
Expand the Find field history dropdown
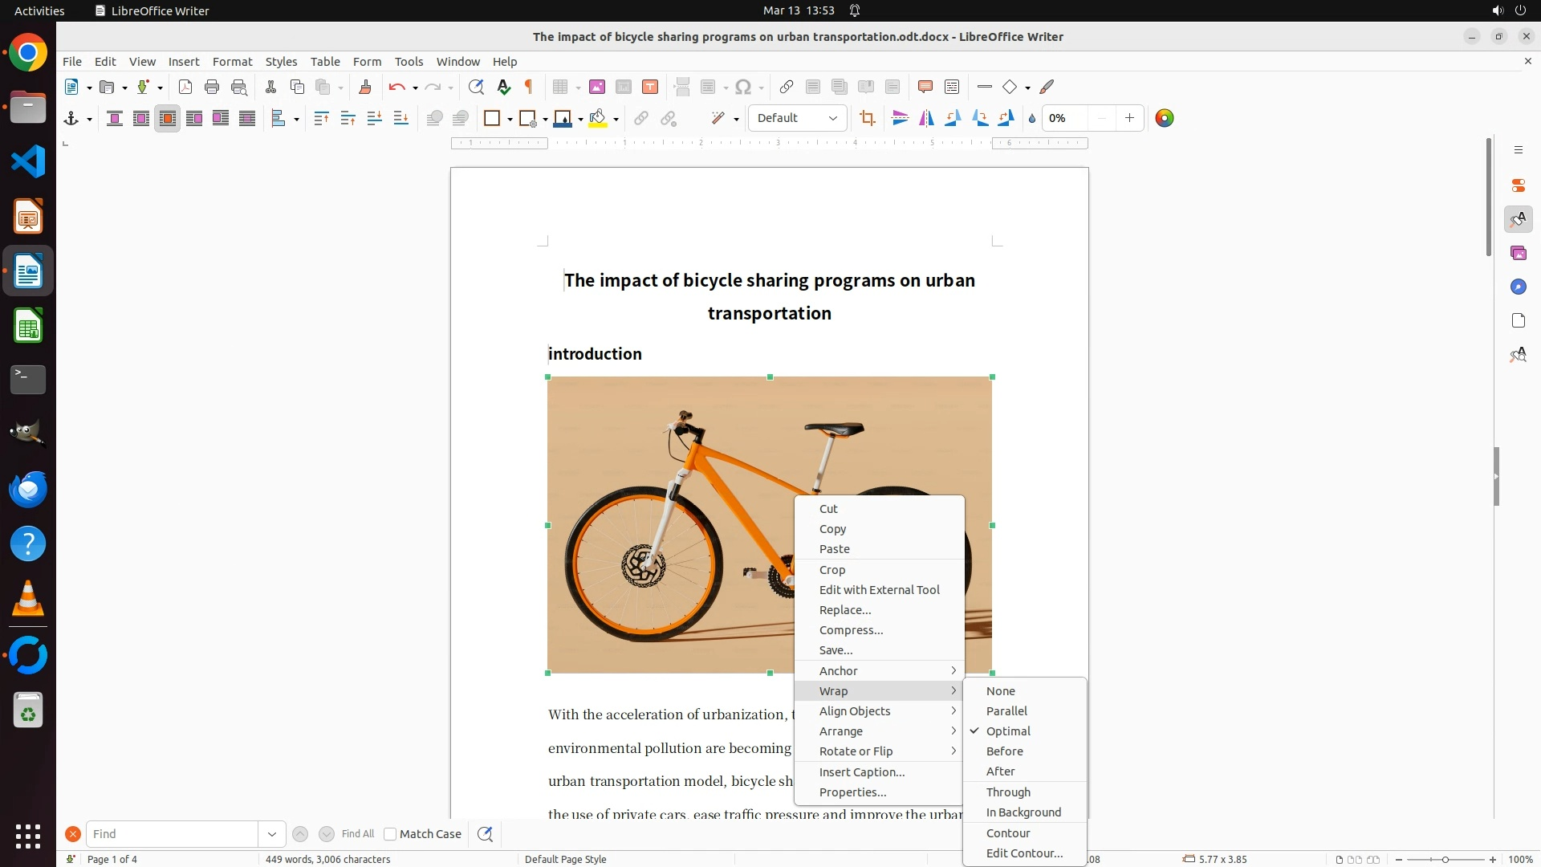272,834
